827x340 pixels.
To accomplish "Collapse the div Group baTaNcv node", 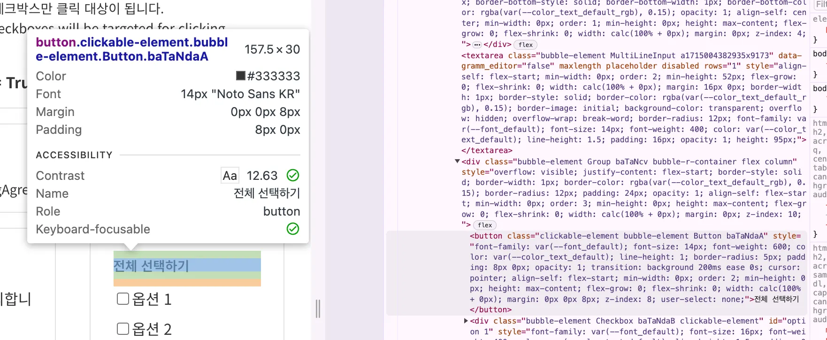I will pyautogui.click(x=457, y=162).
